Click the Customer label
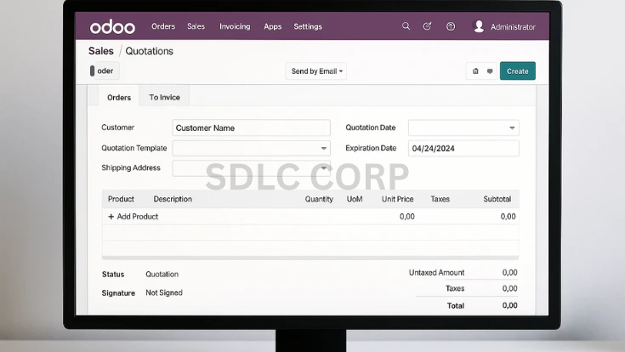 (117, 128)
